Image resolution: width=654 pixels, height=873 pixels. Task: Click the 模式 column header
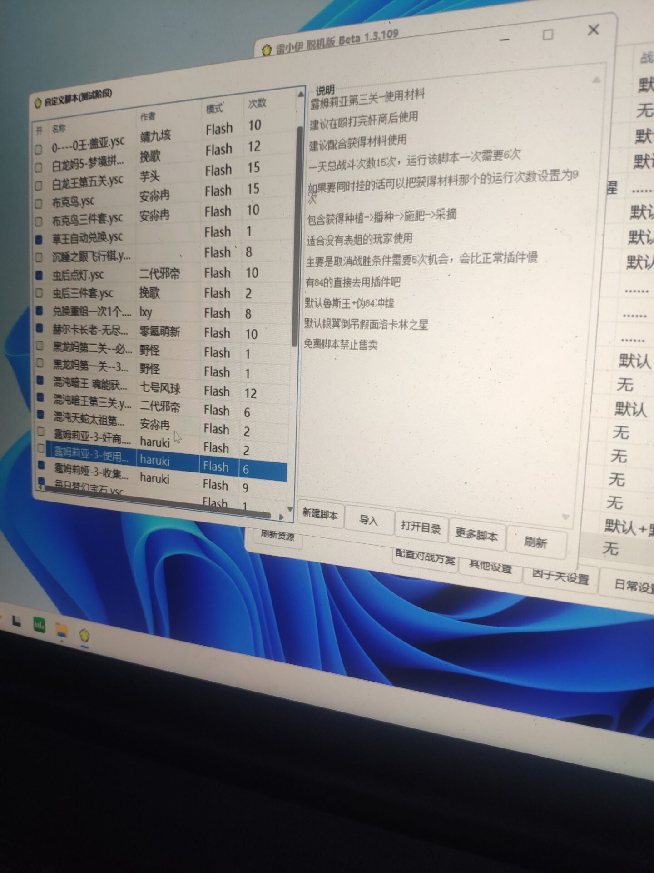[214, 109]
